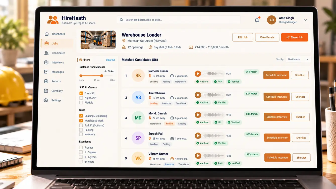Click the Messages sidebar icon

point(46,72)
